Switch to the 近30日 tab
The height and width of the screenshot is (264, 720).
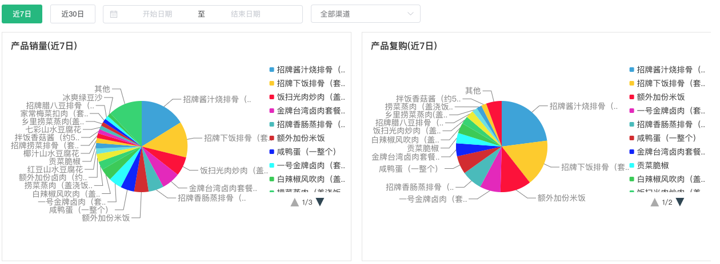tap(73, 14)
